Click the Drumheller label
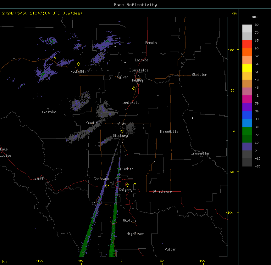The image size is (271, 265). (201, 153)
